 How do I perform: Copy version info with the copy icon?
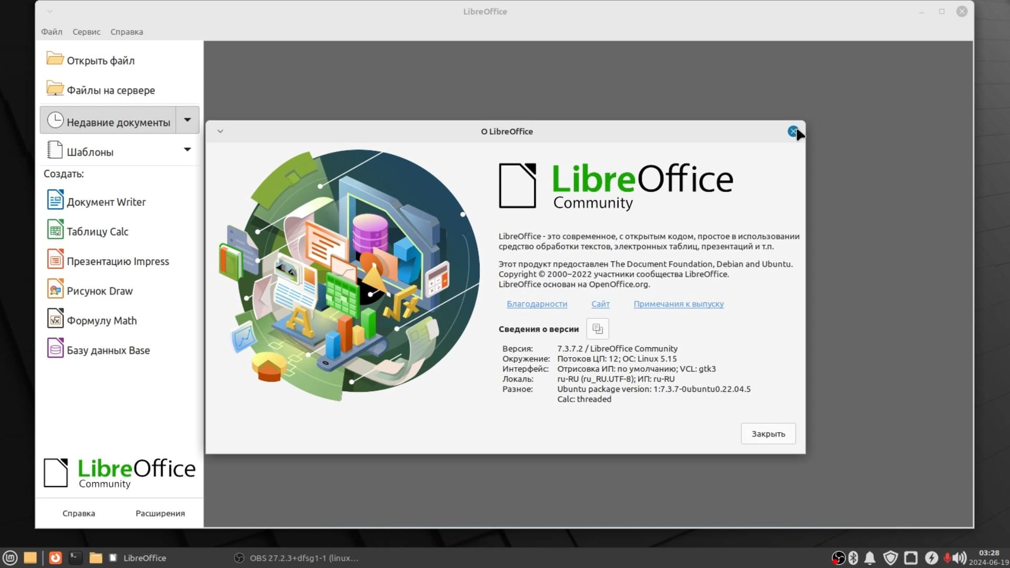(598, 329)
